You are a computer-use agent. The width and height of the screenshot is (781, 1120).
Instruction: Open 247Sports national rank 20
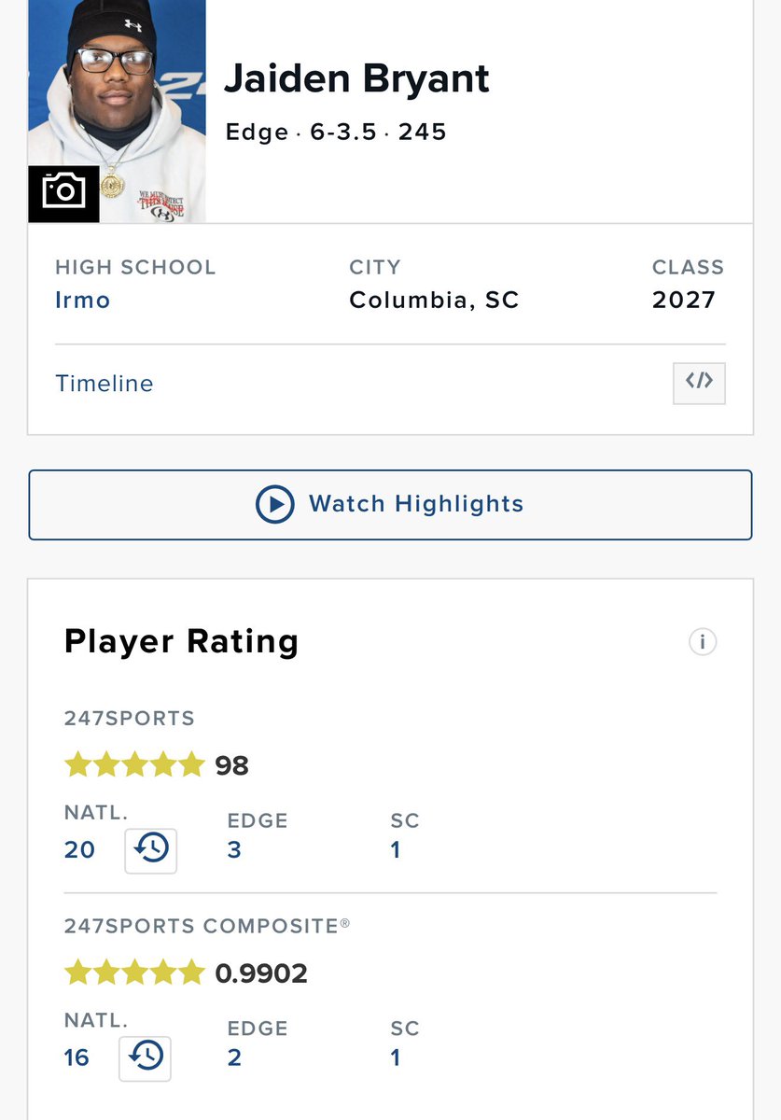coord(79,850)
